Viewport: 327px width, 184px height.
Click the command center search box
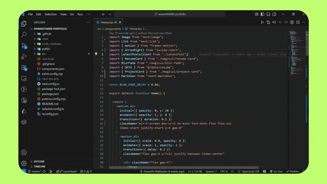click(x=170, y=14)
